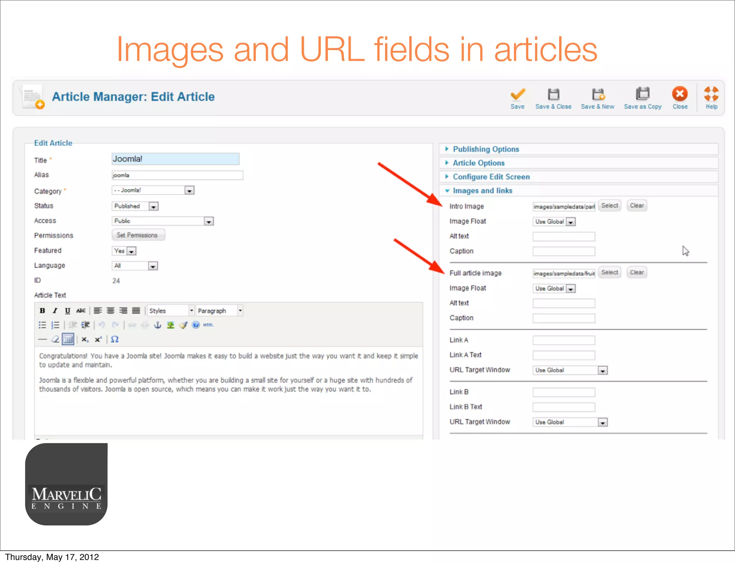This screenshot has width=735, height=565.
Task: Click Save & New toolbar icon
Action: pyautogui.click(x=598, y=94)
